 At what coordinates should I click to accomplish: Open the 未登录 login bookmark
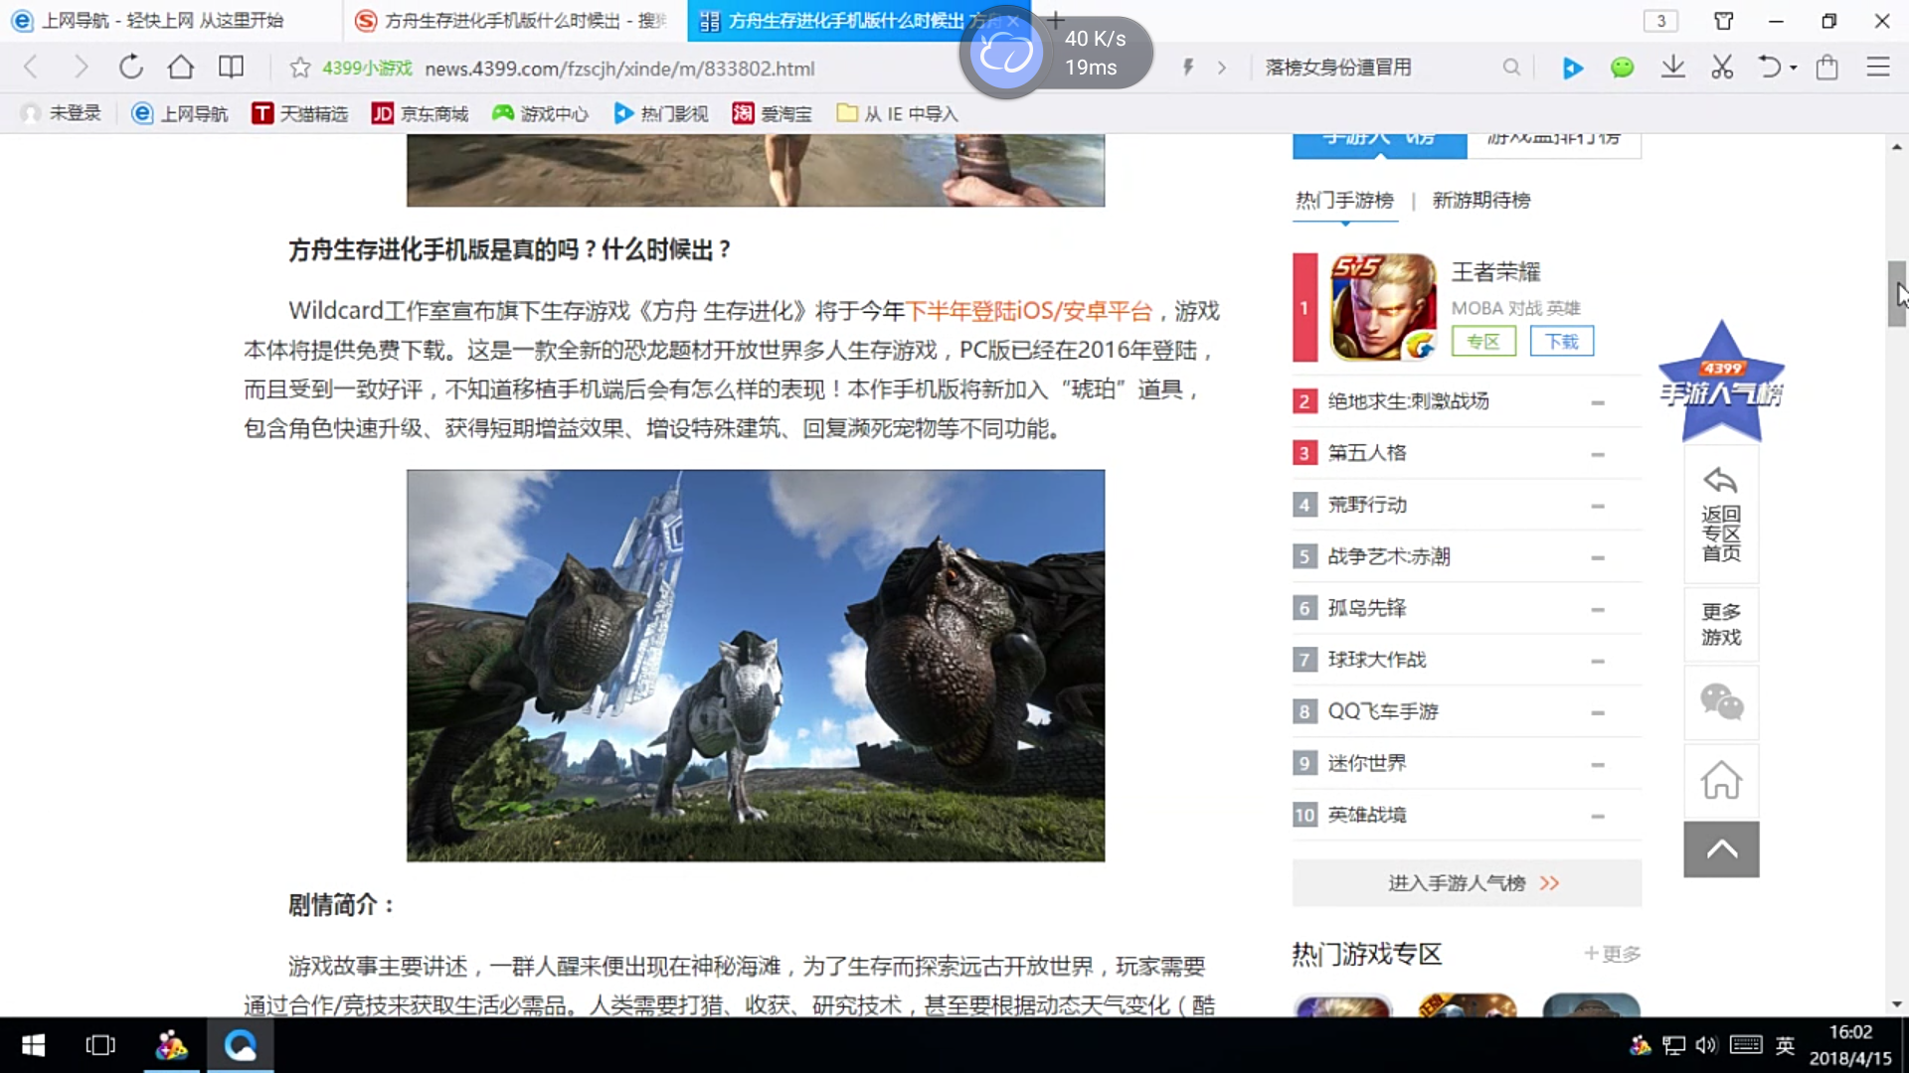(x=61, y=113)
